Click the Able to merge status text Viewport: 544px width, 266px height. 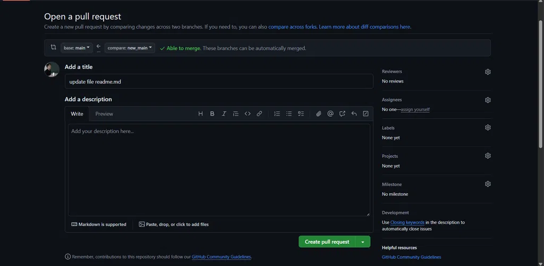pyautogui.click(x=183, y=48)
